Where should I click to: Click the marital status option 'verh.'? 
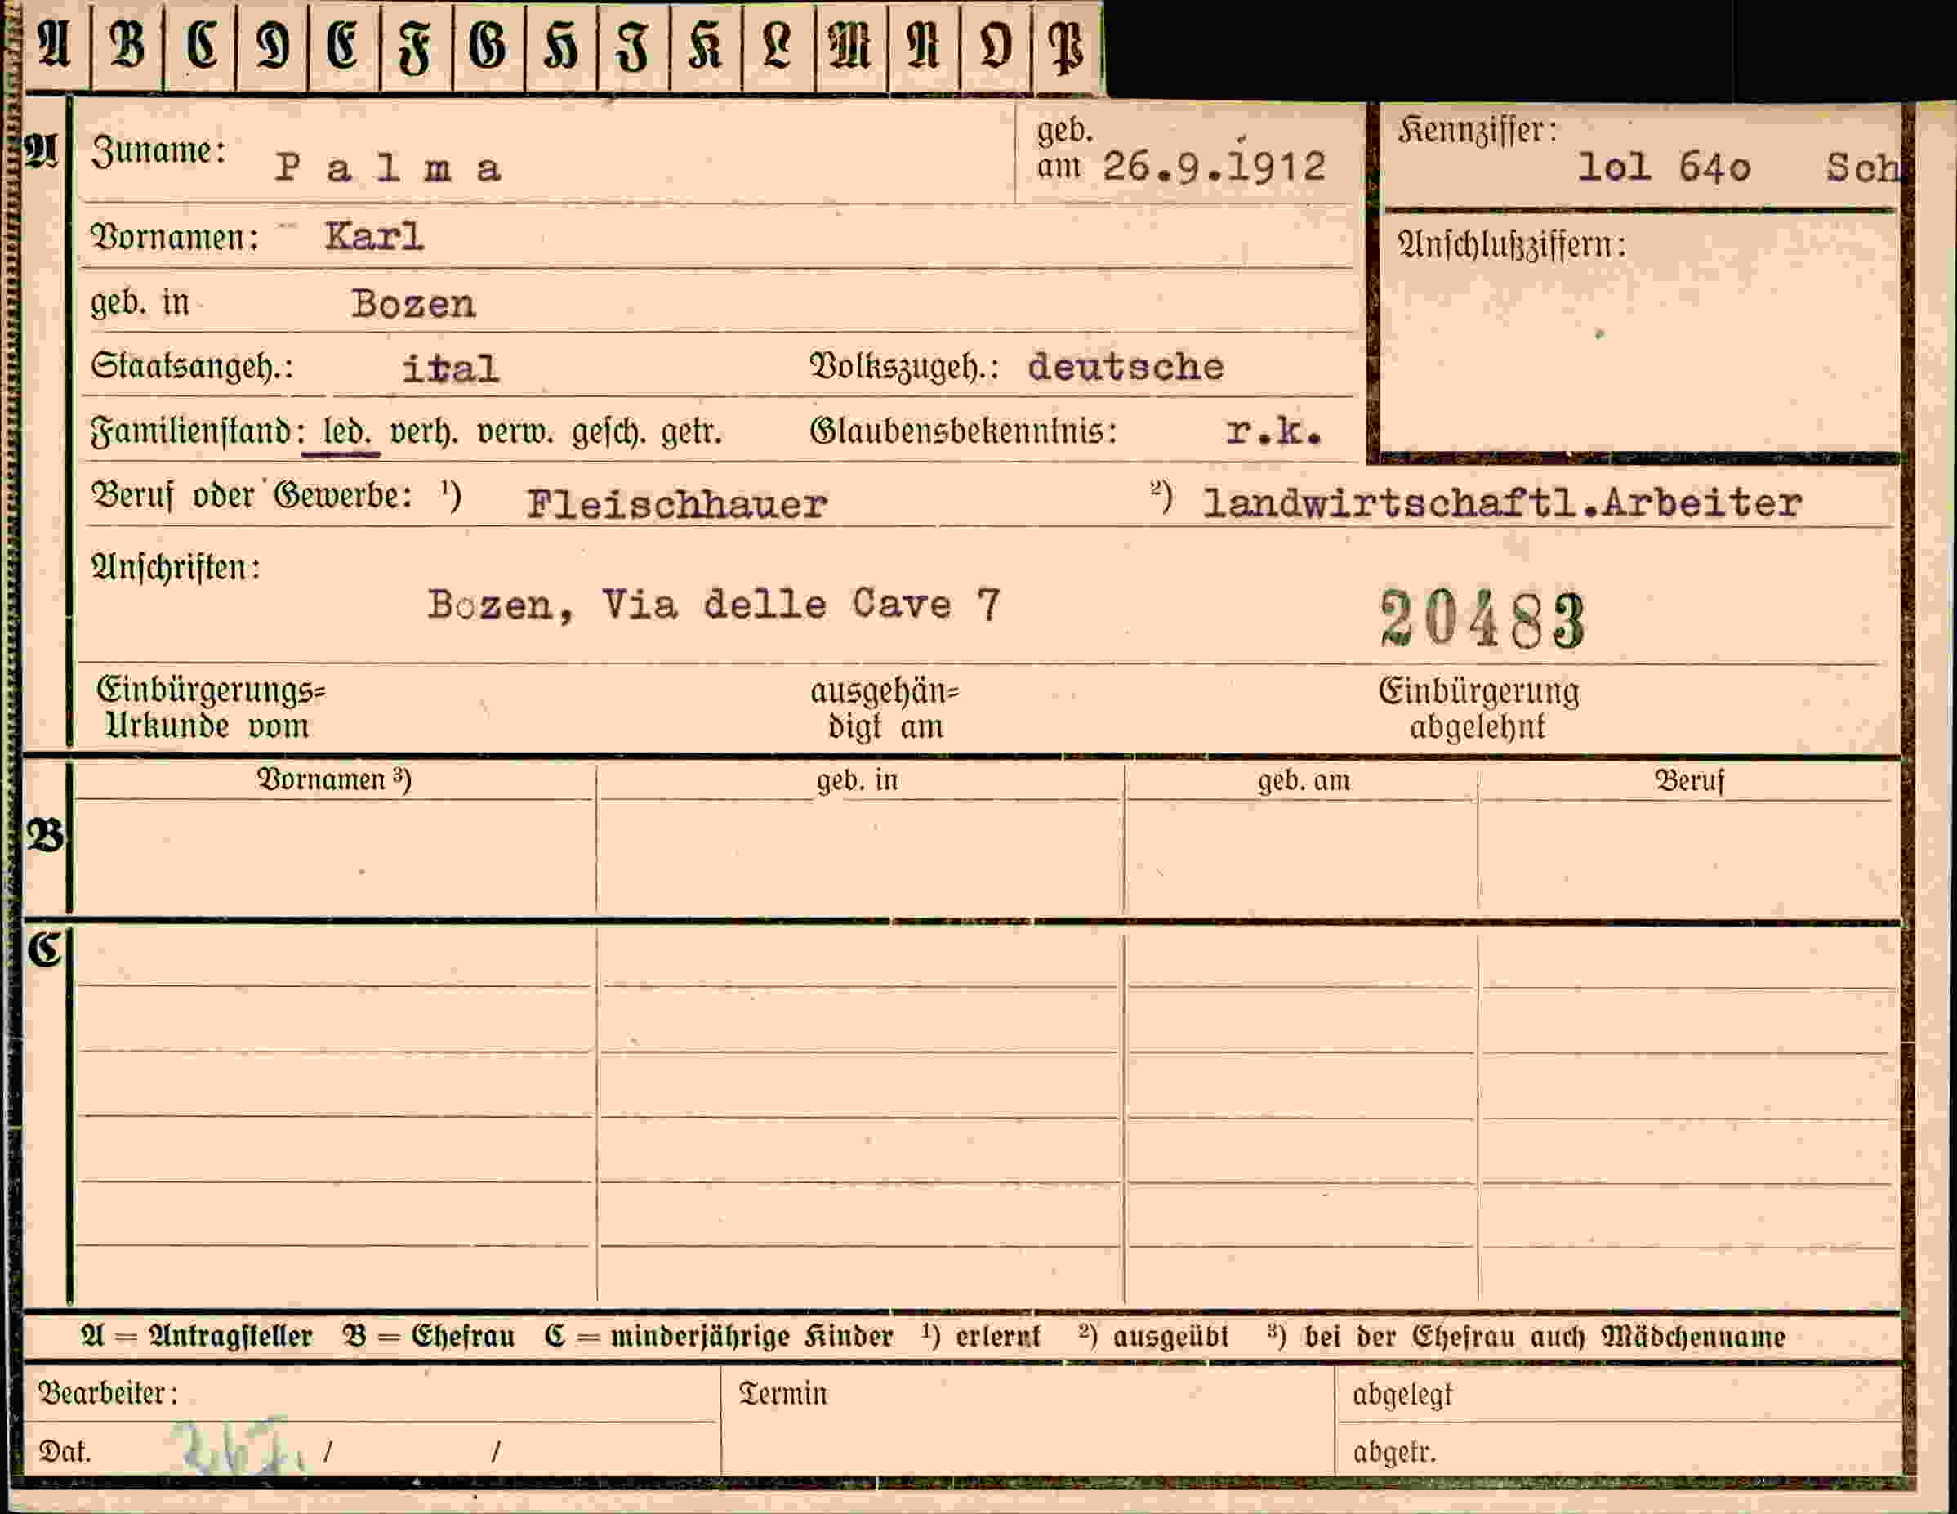coord(424,433)
